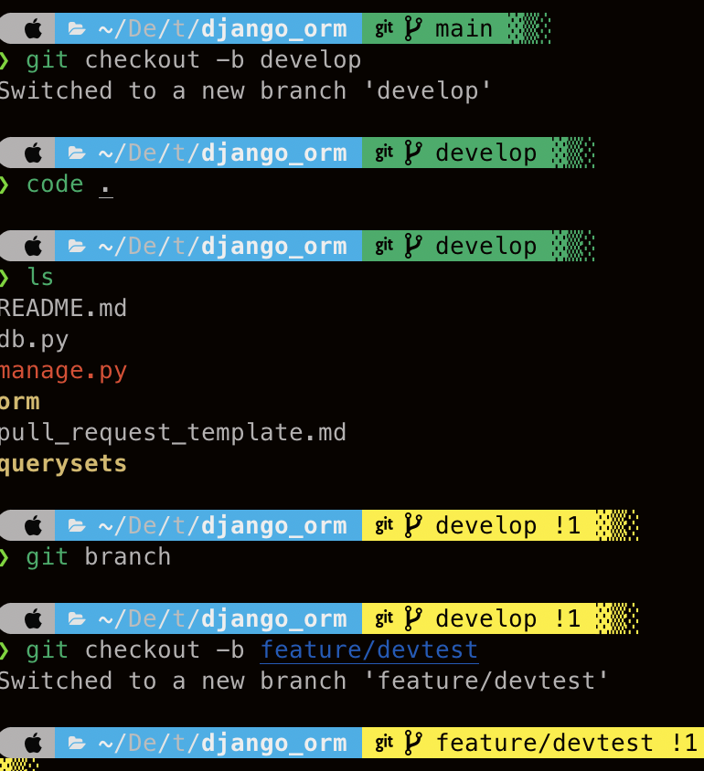Click the folder icon in the prompt above 'git branch'
The width and height of the screenshot is (704, 771).
pyautogui.click(x=76, y=526)
